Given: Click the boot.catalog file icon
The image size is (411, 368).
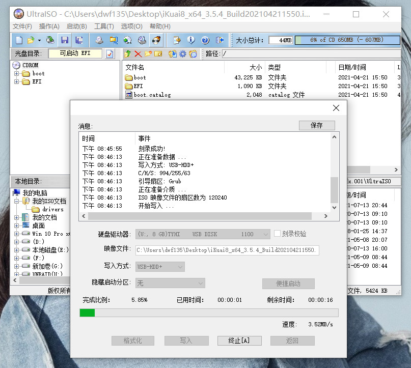Looking at the screenshot, I should (x=129, y=95).
